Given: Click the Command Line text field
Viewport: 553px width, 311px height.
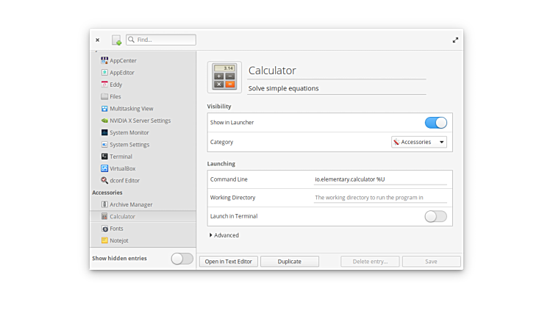Looking at the screenshot, I should tap(379, 179).
